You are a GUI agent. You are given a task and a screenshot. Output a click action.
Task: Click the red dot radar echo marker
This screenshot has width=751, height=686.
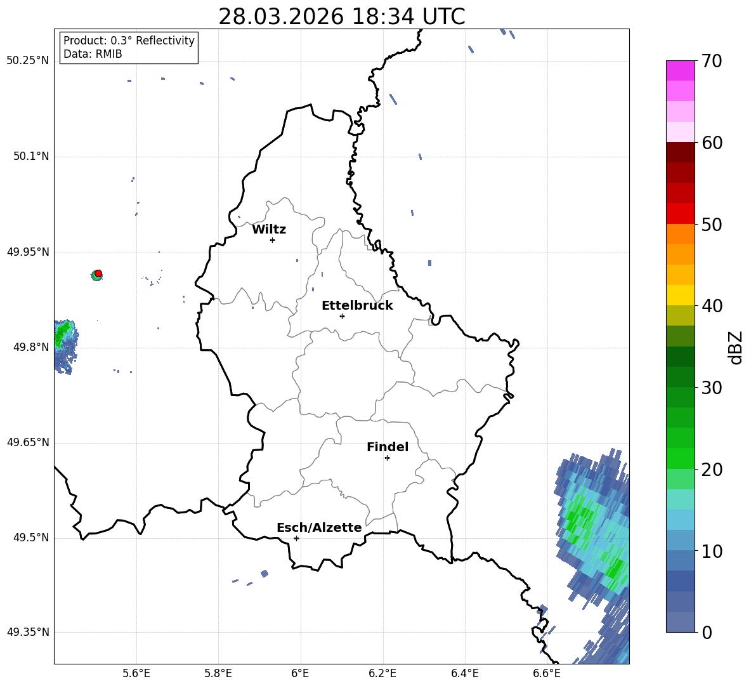tap(98, 273)
